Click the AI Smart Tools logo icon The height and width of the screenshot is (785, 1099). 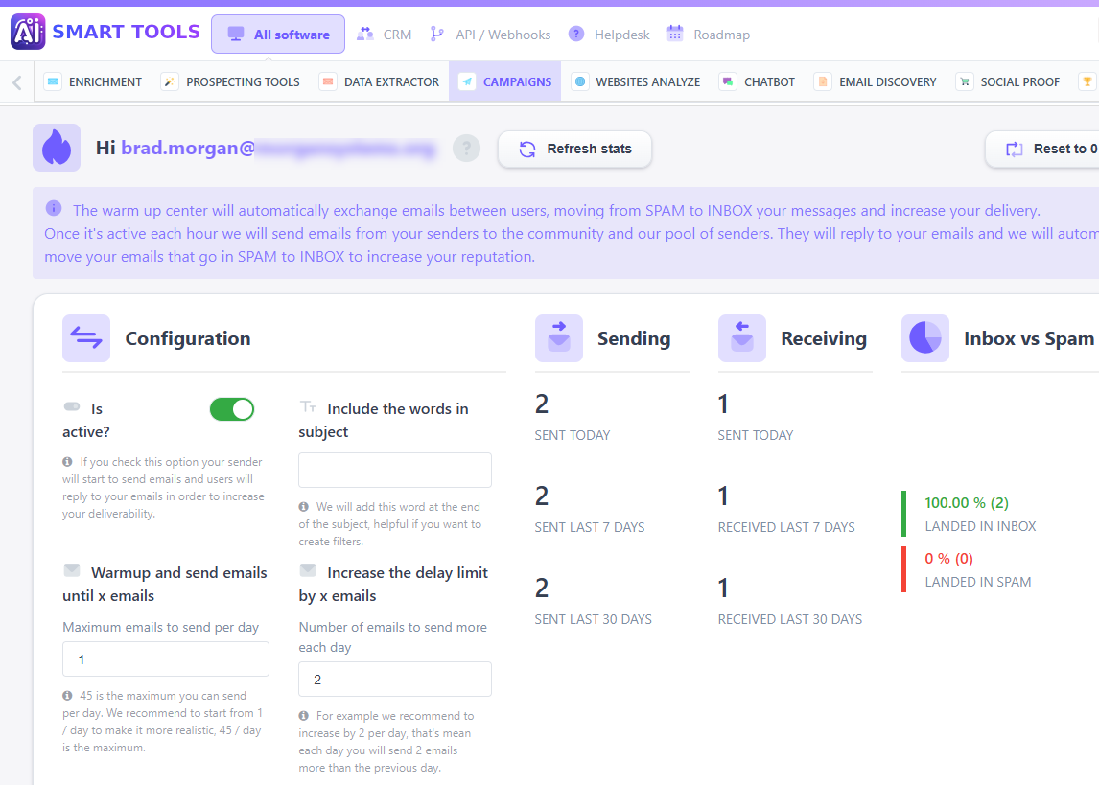pos(28,33)
